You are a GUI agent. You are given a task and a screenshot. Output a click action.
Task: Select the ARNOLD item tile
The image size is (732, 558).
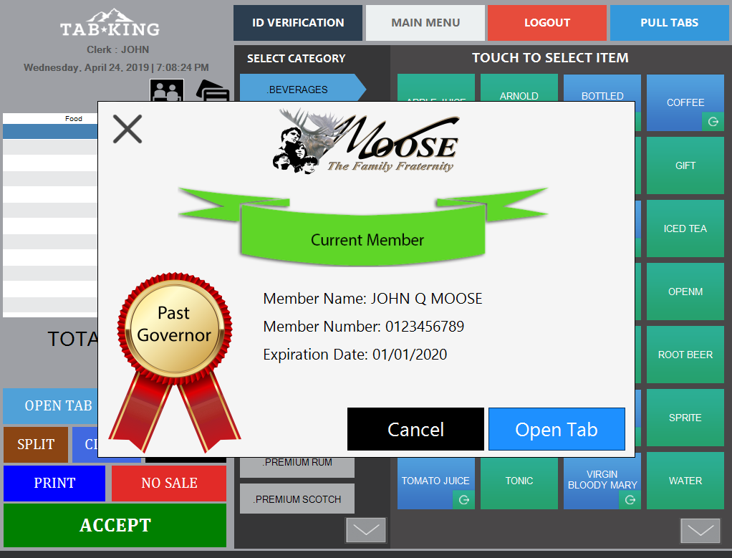click(x=519, y=88)
